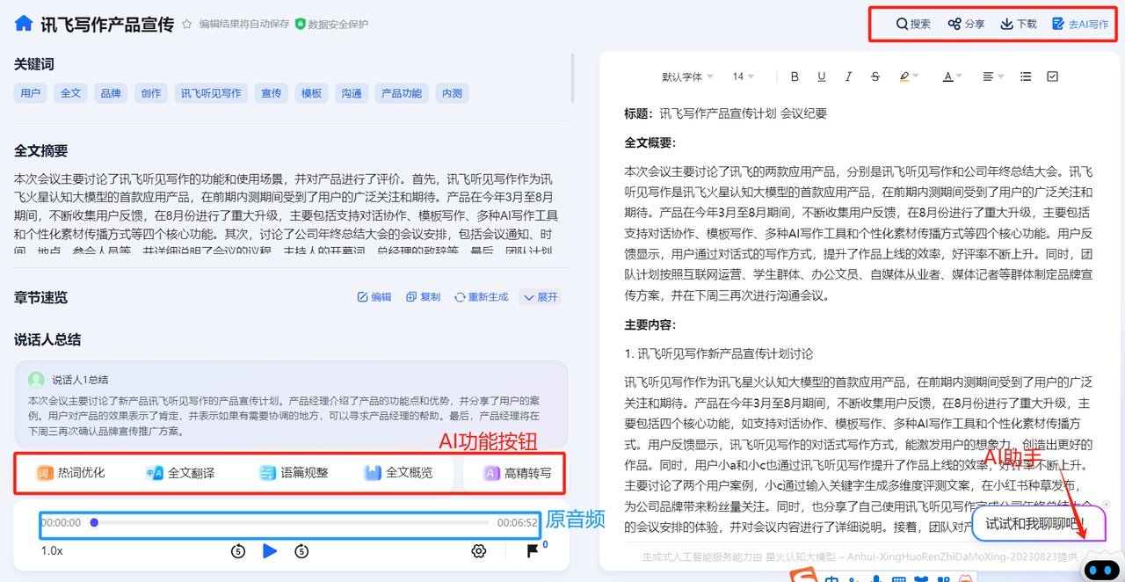
Task: Select the 产品功能 keyword tag
Action: click(402, 93)
